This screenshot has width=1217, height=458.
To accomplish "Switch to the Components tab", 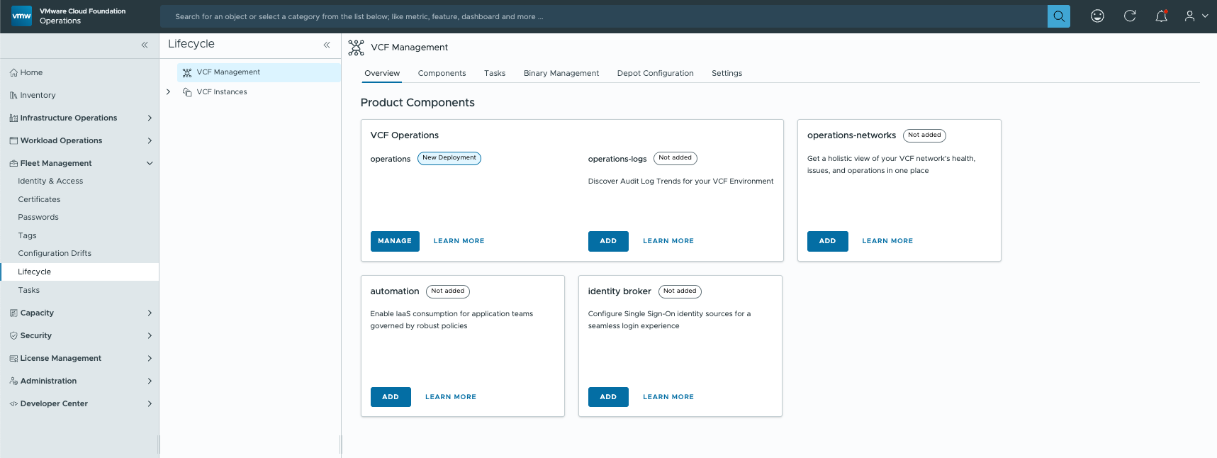I will 442,73.
